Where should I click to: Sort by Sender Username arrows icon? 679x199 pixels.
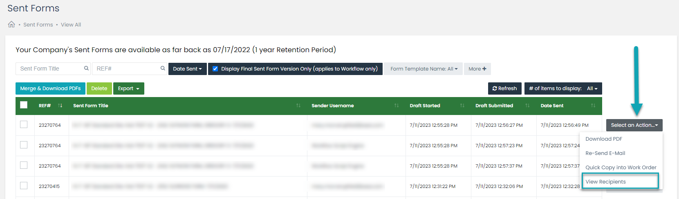click(397, 106)
